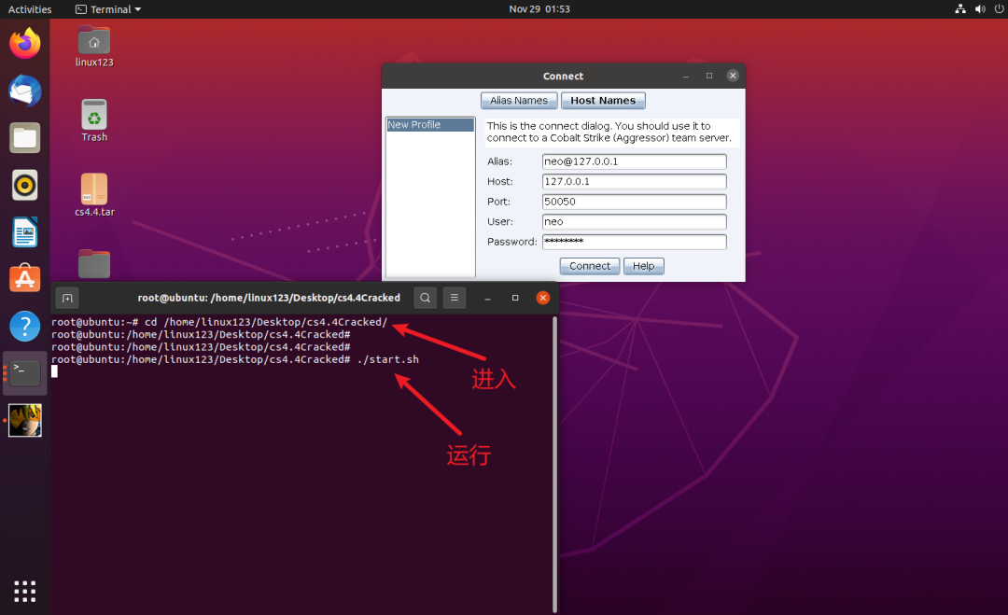The height and width of the screenshot is (615, 1008).
Task: Minimize the terminal window
Action: tap(487, 299)
